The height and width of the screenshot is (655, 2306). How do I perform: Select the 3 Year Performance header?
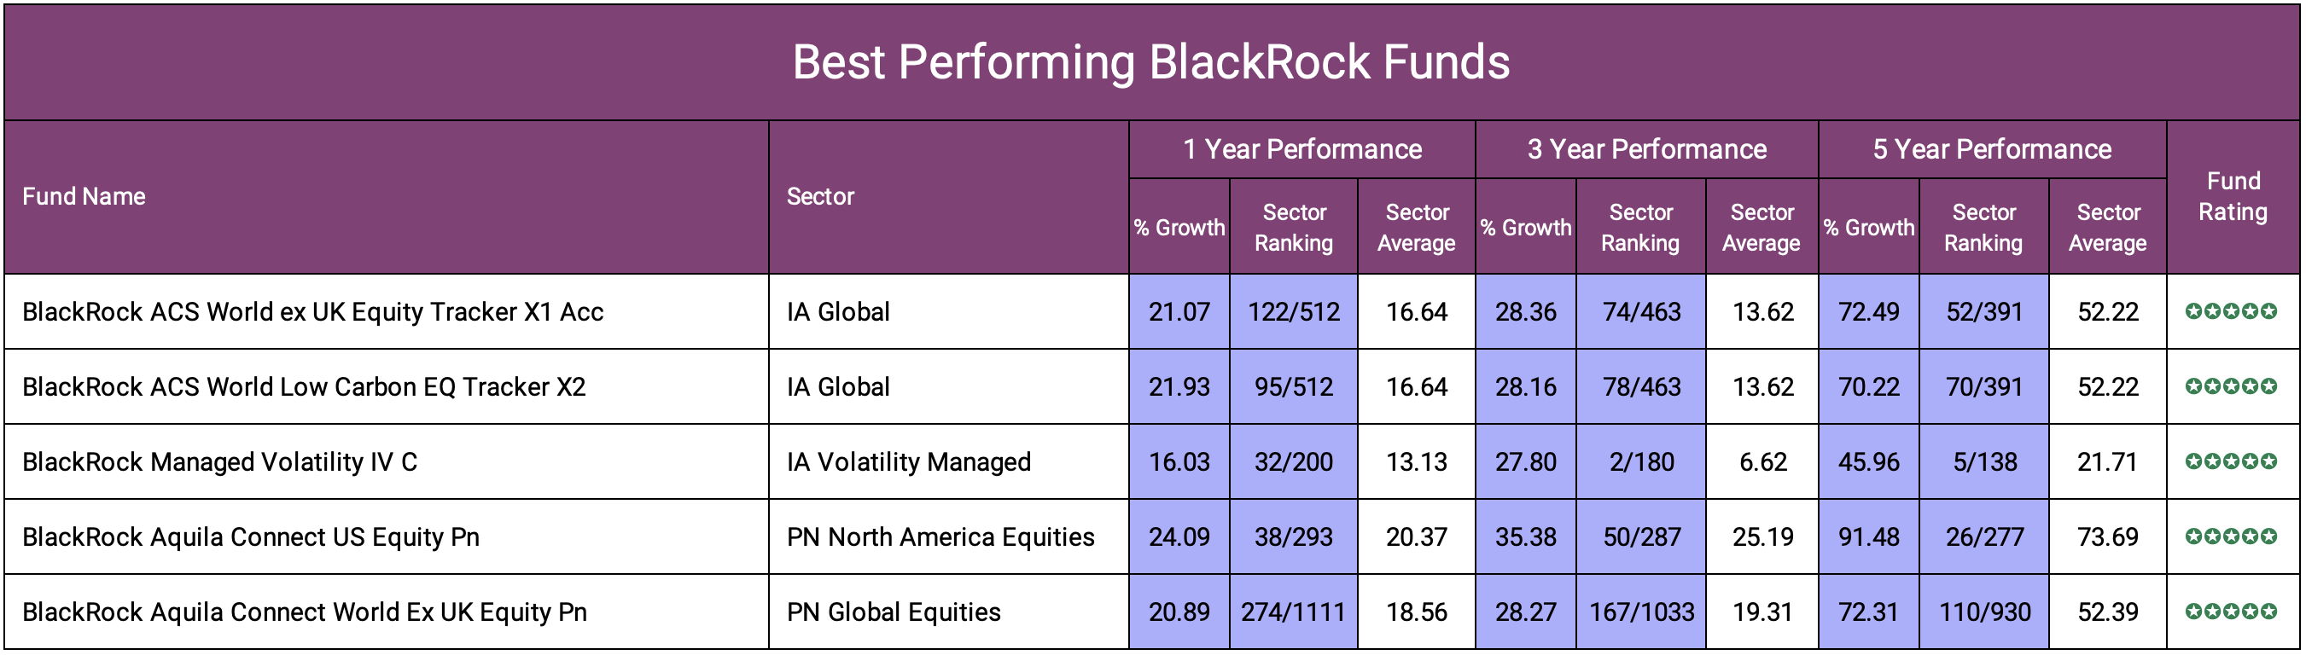(1646, 149)
